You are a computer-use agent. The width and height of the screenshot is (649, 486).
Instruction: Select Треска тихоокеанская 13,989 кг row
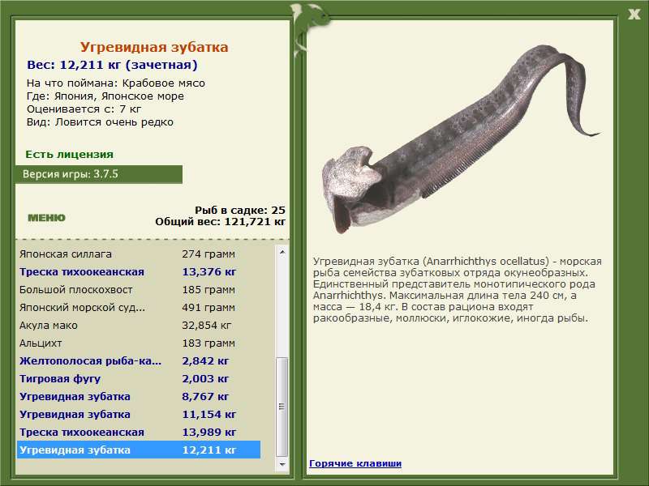[139, 432]
